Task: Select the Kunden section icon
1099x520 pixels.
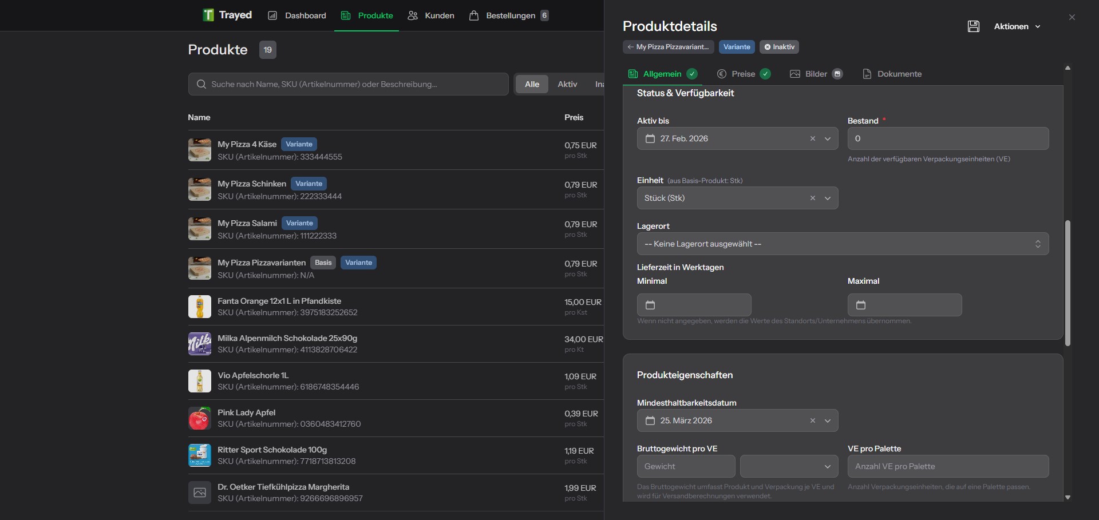Action: click(x=413, y=15)
